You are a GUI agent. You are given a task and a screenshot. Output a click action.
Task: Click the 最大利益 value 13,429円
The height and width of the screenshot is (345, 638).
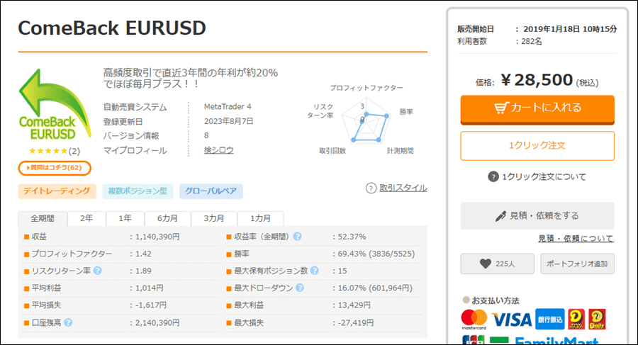pos(354,305)
